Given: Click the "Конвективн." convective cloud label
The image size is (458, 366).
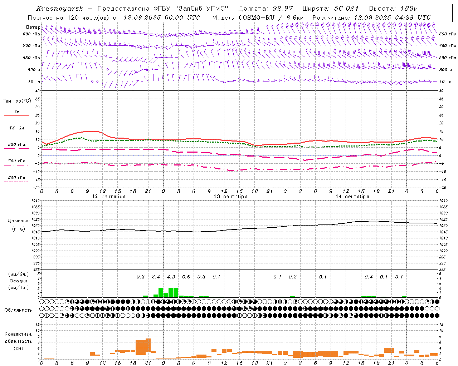Looking at the screenshot, I should pos(18,334).
